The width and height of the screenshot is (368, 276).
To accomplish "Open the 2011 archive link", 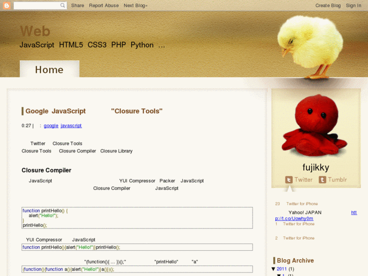I will pos(281,269).
